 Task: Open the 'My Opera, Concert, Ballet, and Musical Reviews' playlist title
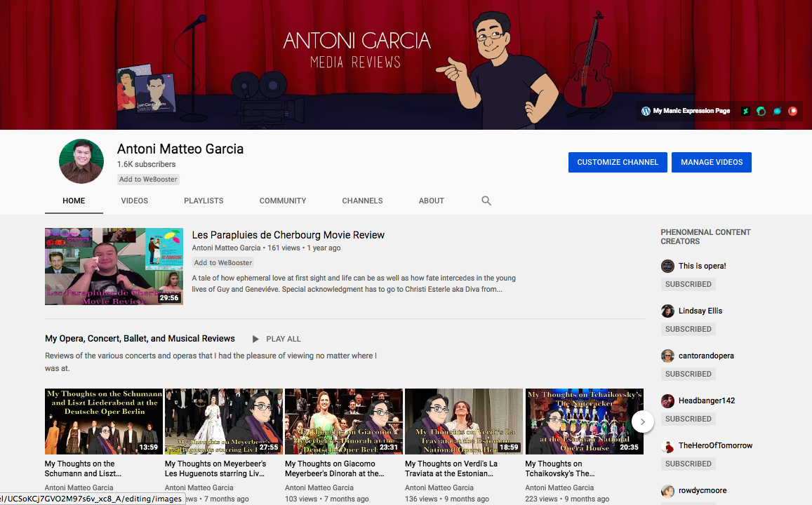pyautogui.click(x=140, y=339)
